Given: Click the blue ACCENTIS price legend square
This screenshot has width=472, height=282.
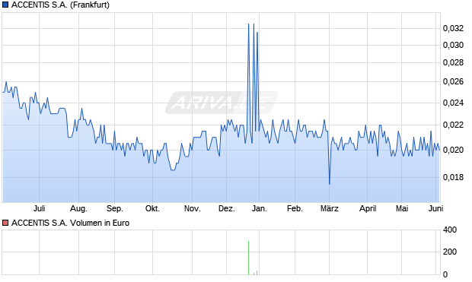Looking at the screenshot, I should (x=5, y=5).
